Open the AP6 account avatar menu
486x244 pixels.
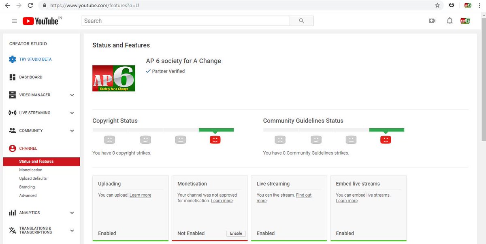465,21
